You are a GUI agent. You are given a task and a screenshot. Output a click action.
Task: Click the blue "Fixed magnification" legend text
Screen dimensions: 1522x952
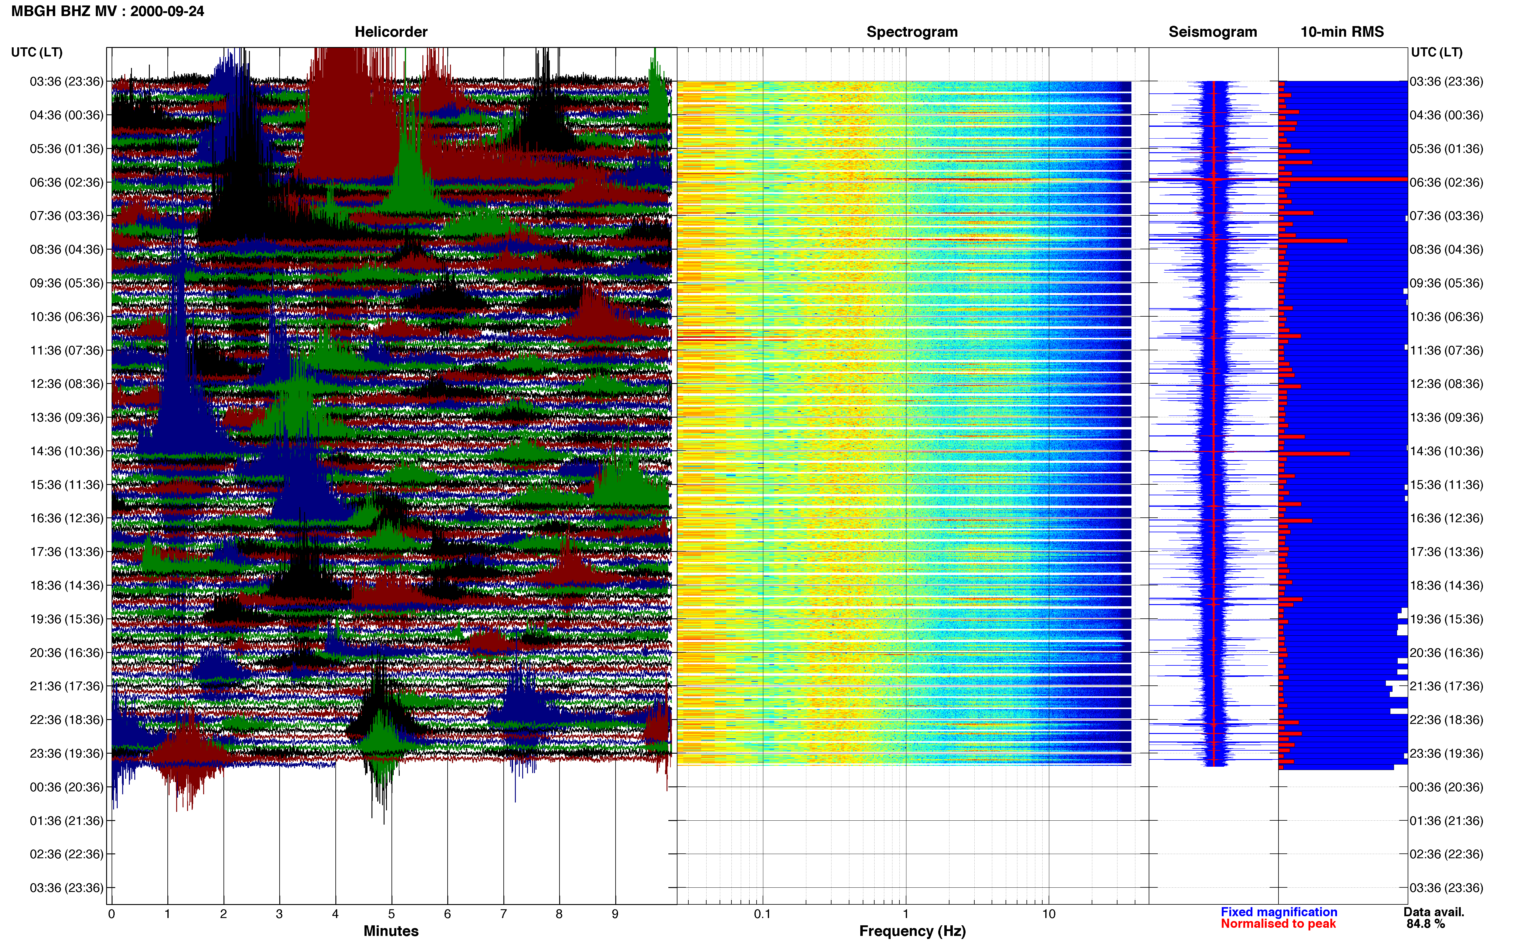[1278, 912]
